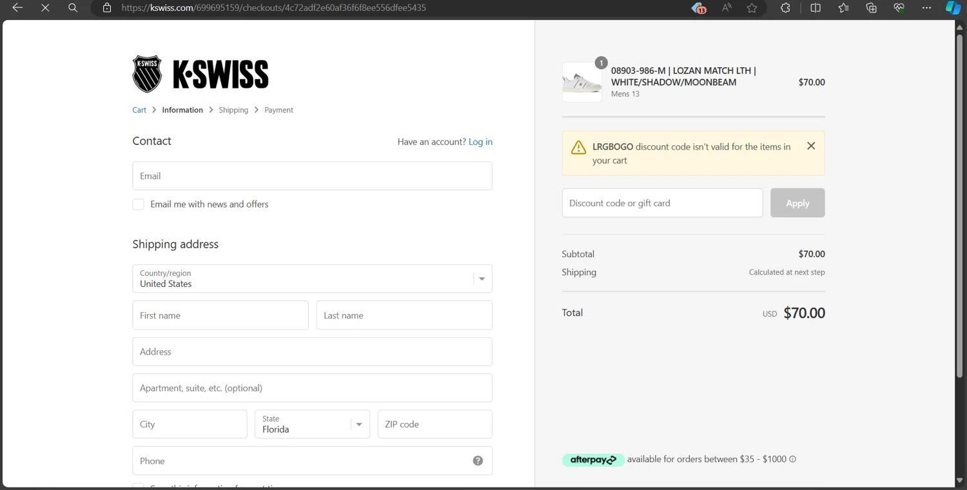Open the Country/region dropdown
967x490 pixels.
tap(312, 279)
